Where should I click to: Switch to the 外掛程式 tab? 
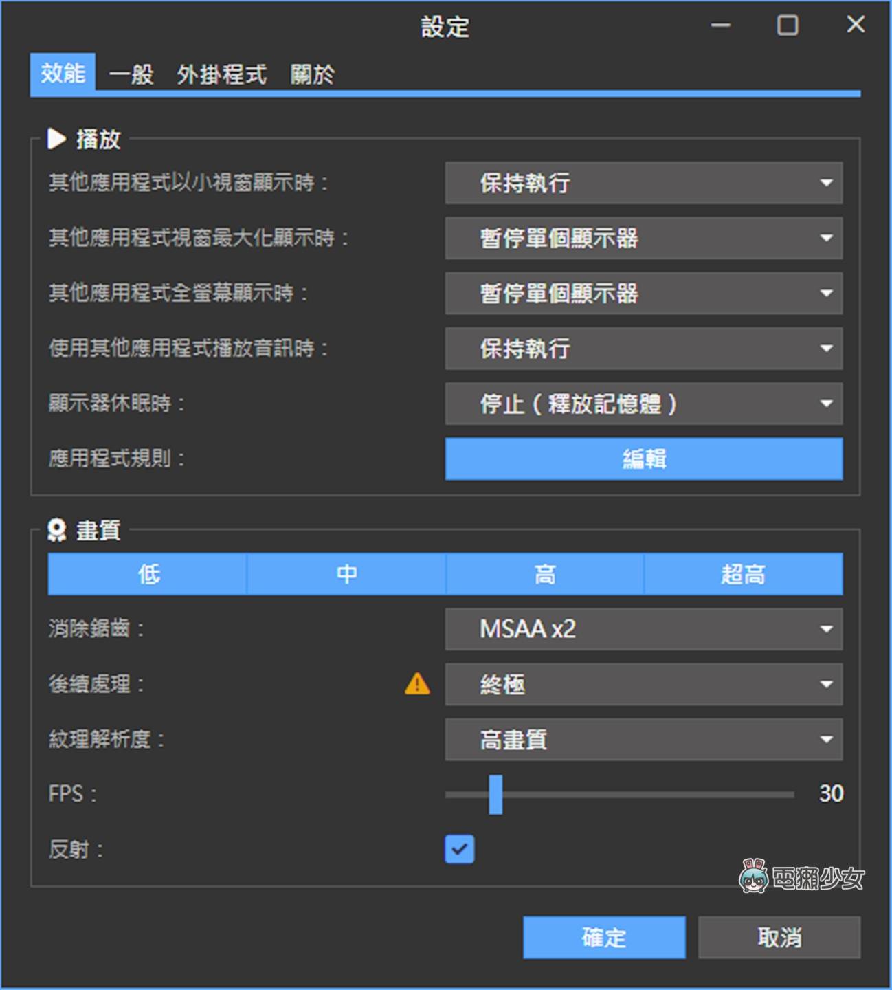[221, 74]
